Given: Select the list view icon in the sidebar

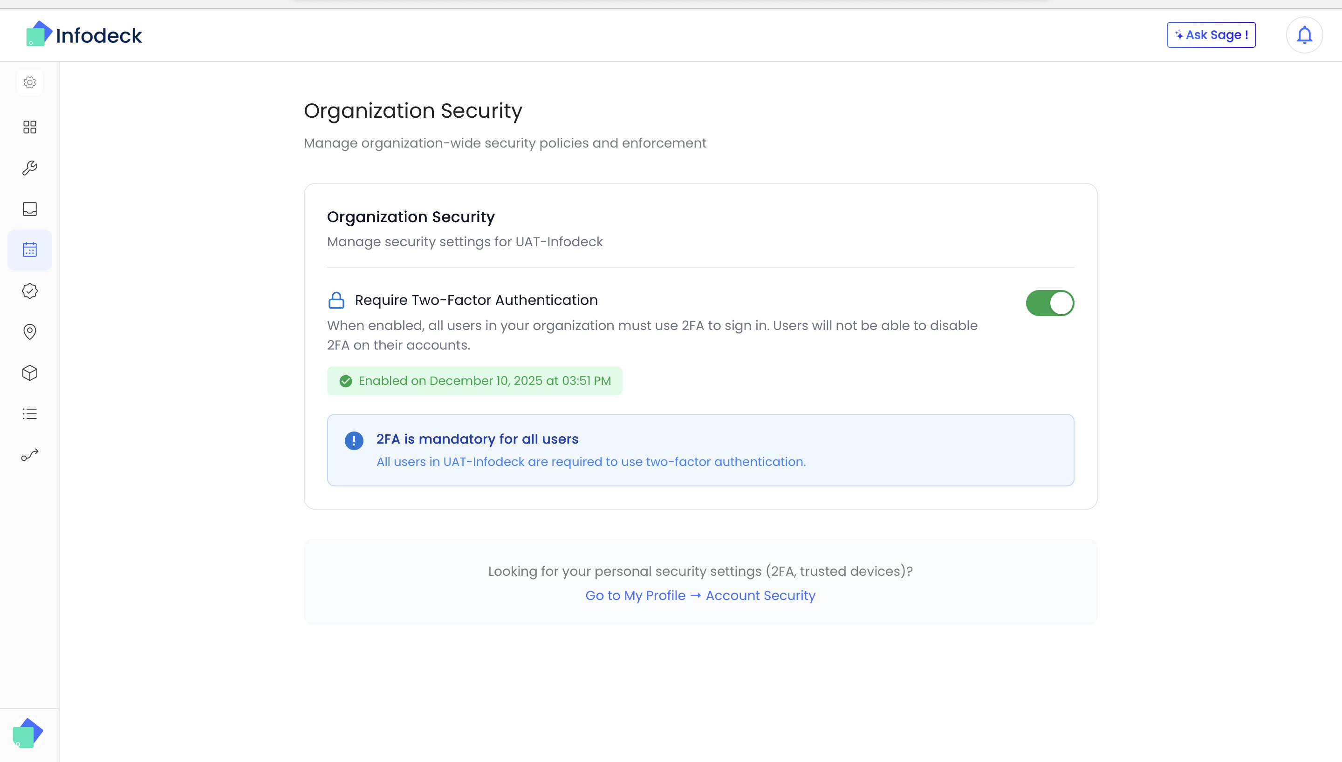Looking at the screenshot, I should point(29,414).
